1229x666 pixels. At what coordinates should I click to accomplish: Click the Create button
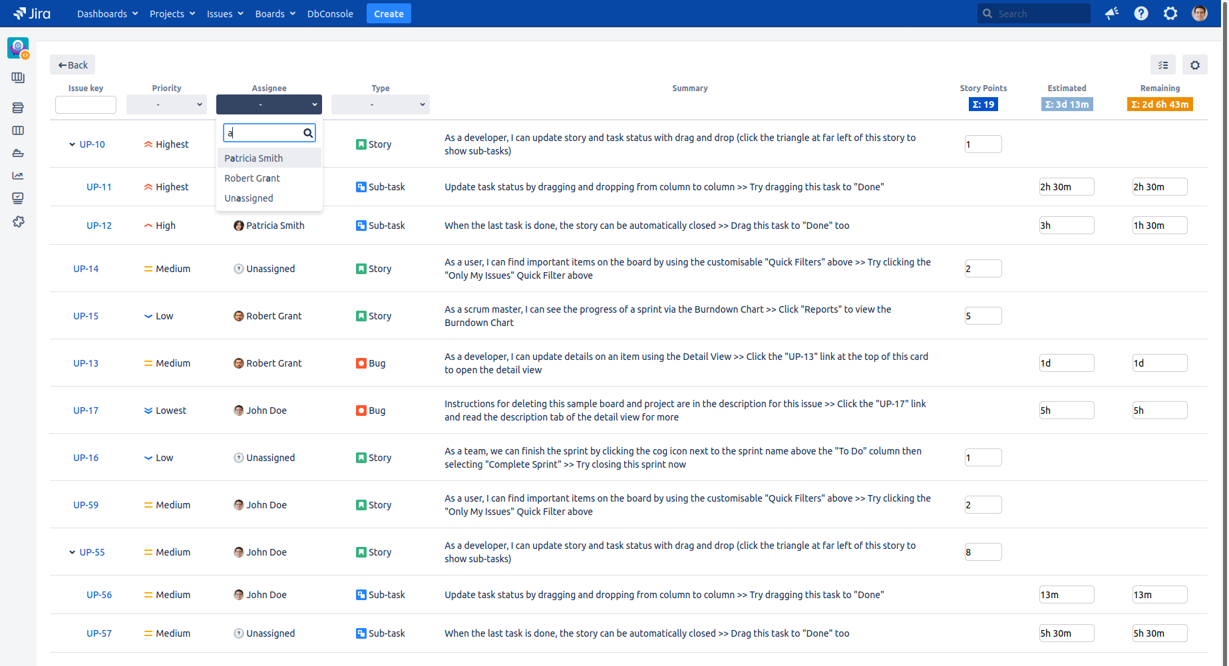coord(389,13)
